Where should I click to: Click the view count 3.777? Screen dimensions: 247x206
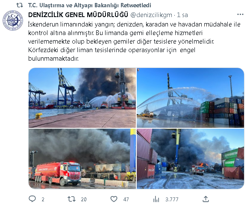pos(172,200)
